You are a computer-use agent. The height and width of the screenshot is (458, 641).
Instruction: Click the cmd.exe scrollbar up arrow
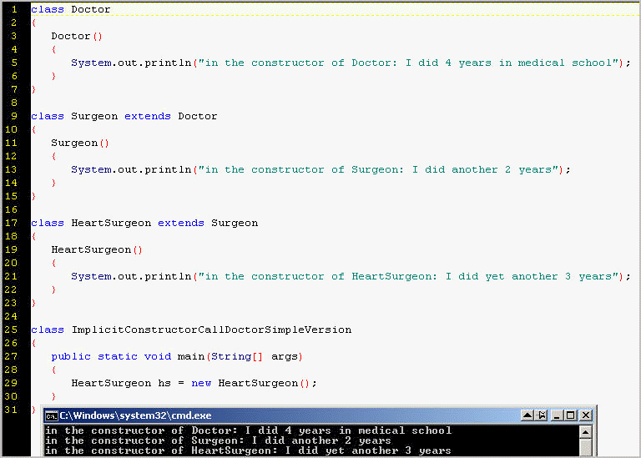(x=586, y=432)
